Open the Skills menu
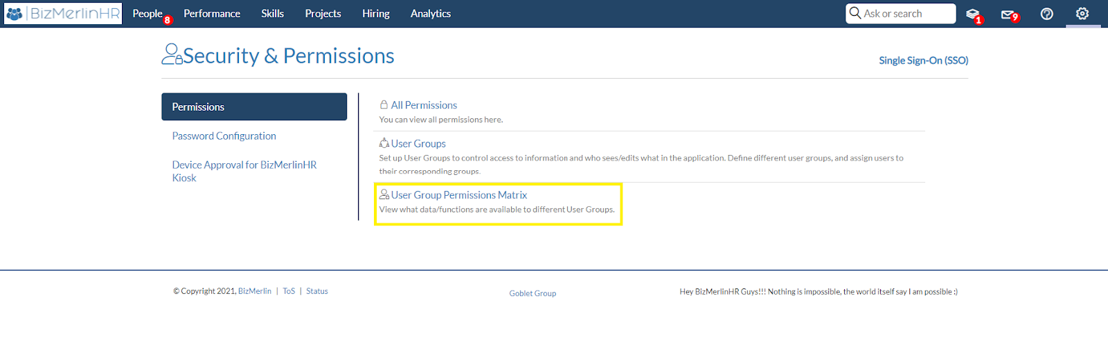This screenshot has width=1108, height=350. 273,14
